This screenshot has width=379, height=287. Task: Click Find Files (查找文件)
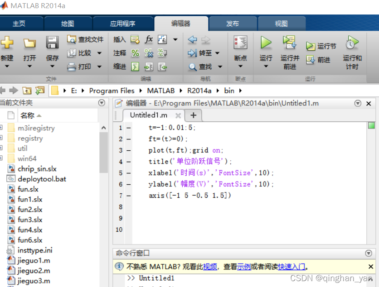(85, 39)
